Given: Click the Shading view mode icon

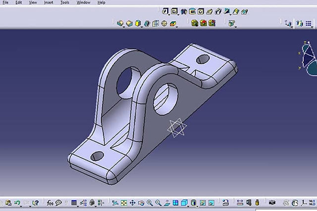Looking at the screenshot, I should click(x=194, y=203).
